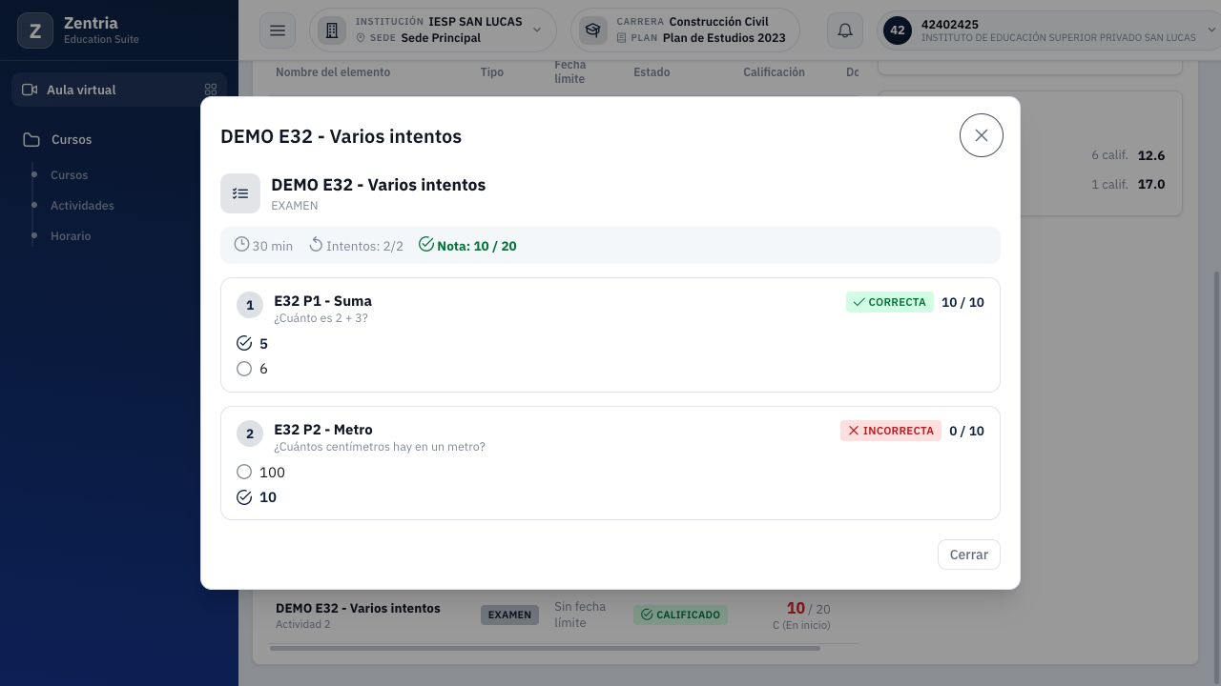Click the 42402425 user name

[950, 25]
